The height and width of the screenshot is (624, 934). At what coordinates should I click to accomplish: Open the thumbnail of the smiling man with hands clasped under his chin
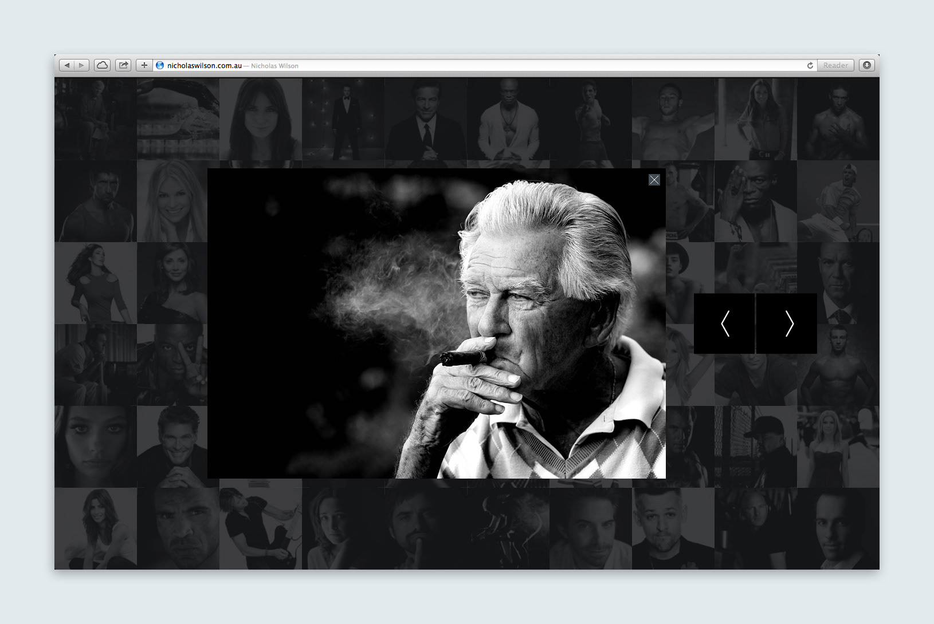click(172, 447)
